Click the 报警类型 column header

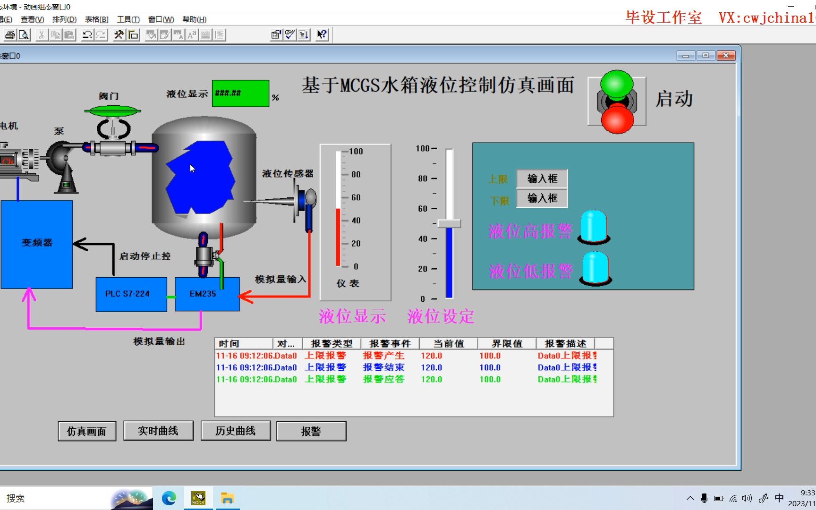[x=331, y=343]
